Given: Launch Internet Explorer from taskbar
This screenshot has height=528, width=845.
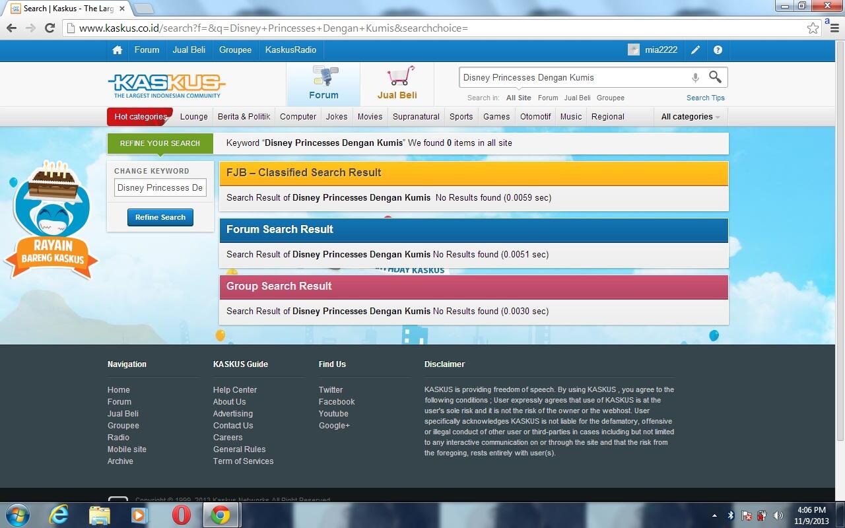Looking at the screenshot, I should (x=59, y=515).
